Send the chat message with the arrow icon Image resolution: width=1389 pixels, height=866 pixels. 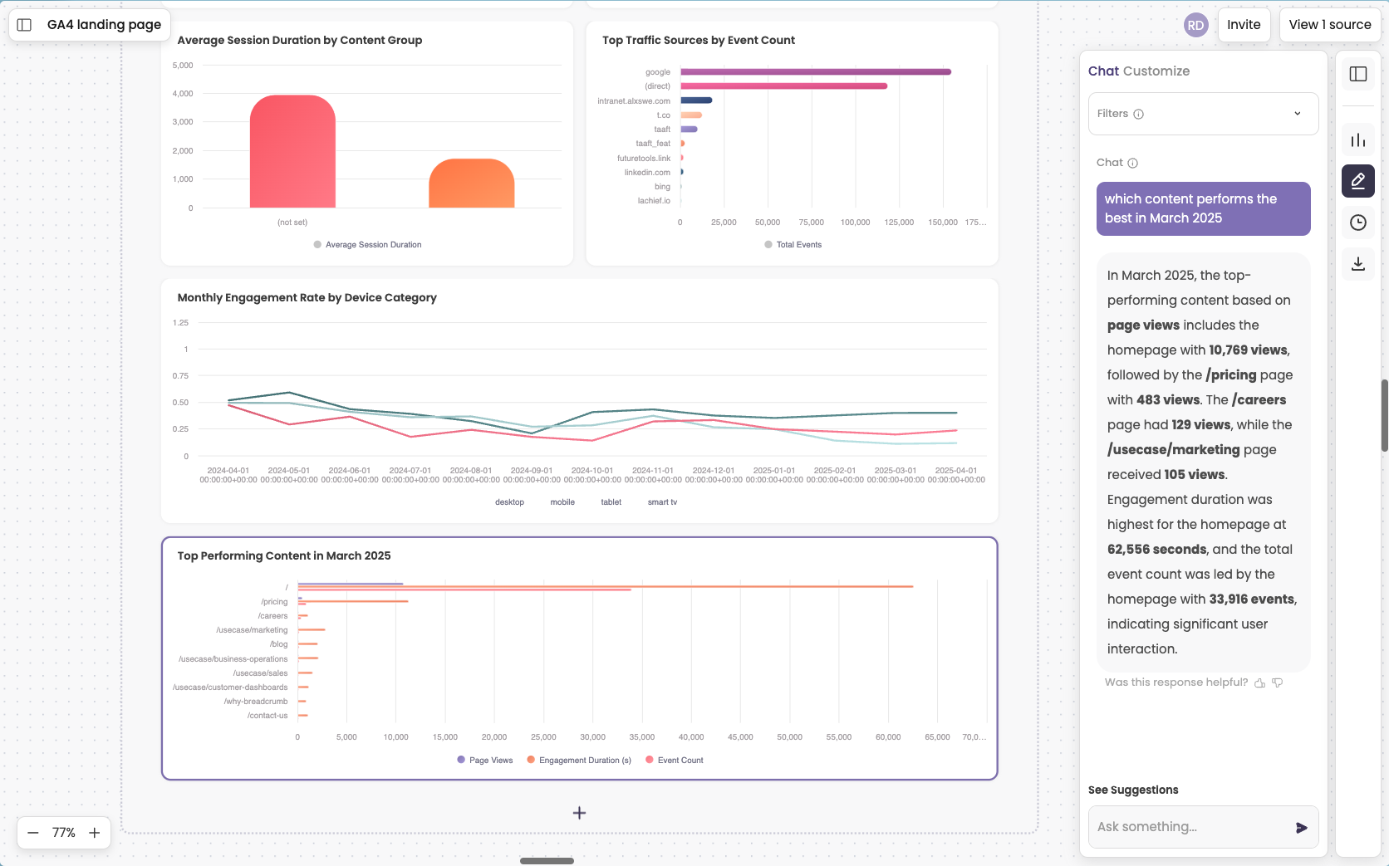coord(1300,827)
